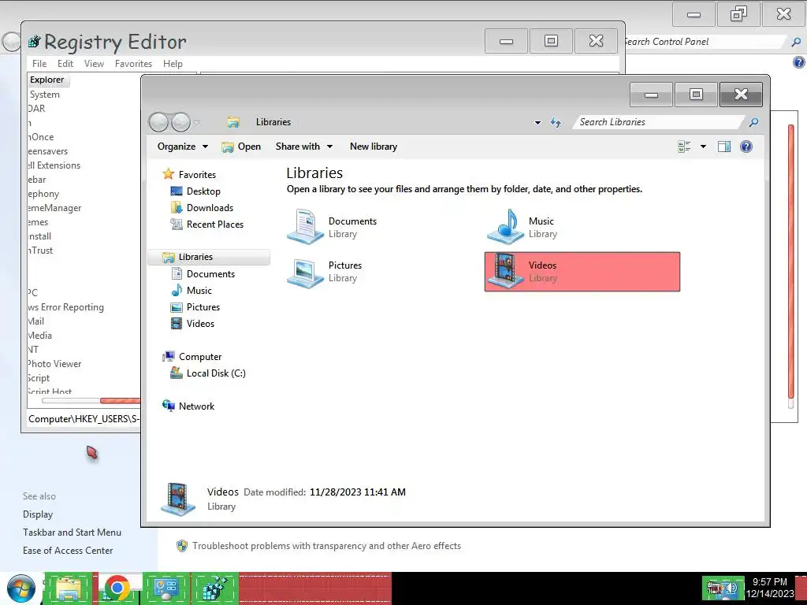Click Troubleshoot problems with transparency link
The width and height of the screenshot is (807, 605).
(x=326, y=546)
